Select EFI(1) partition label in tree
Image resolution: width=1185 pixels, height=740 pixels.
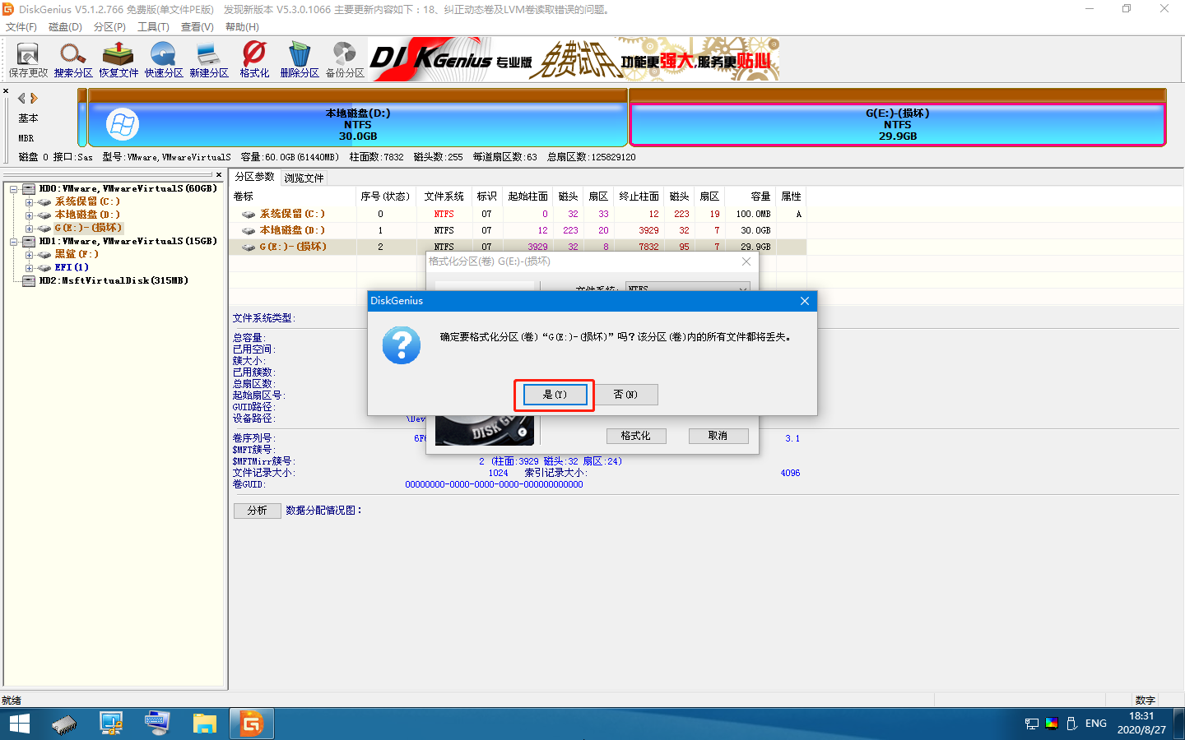72,267
